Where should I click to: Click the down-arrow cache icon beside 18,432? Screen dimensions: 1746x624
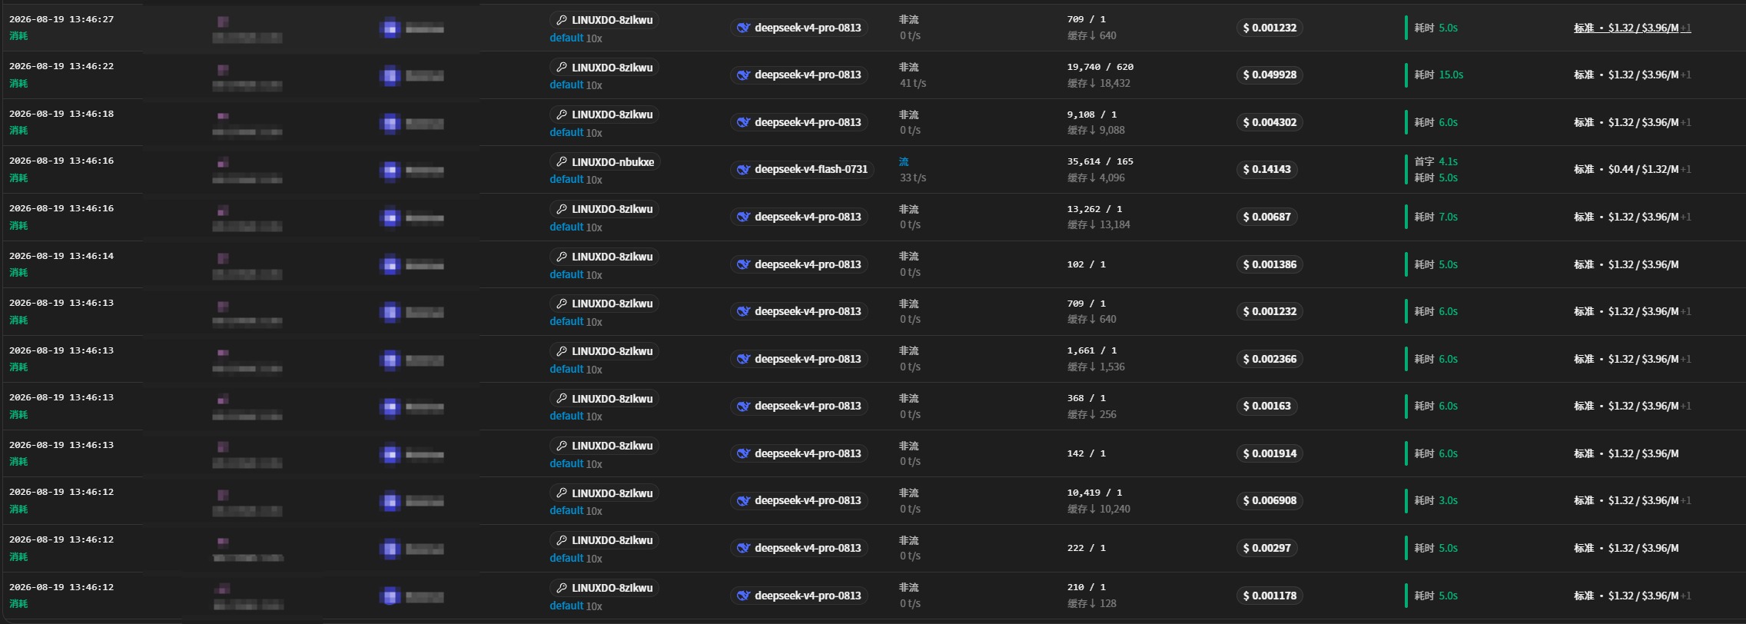[1093, 83]
